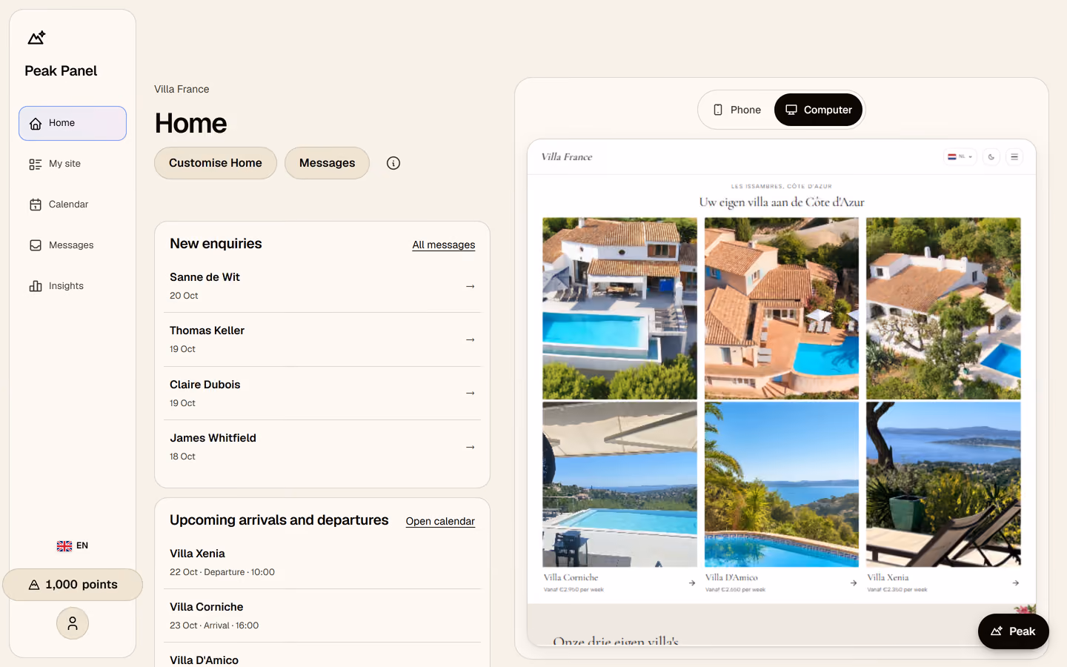
Task: Open James Whitfield enquiry arrow
Action: (470, 447)
